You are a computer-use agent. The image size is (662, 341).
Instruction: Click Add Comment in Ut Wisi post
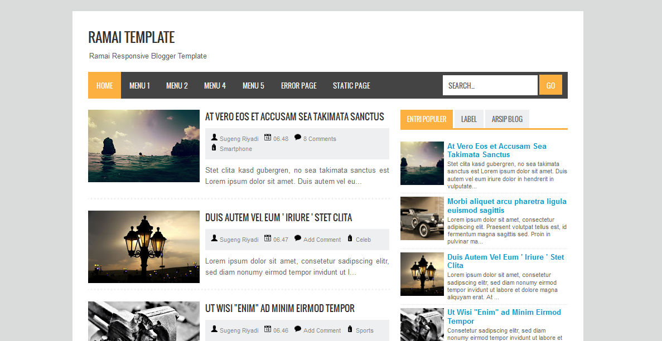pyautogui.click(x=322, y=330)
